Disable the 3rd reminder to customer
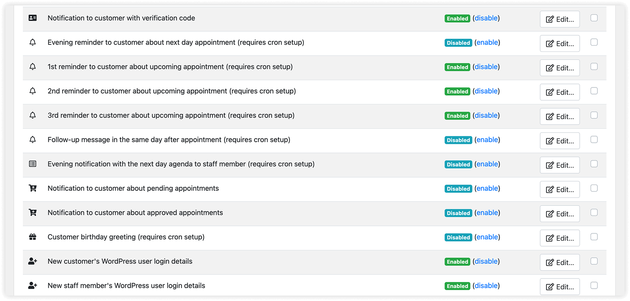 [486, 116]
